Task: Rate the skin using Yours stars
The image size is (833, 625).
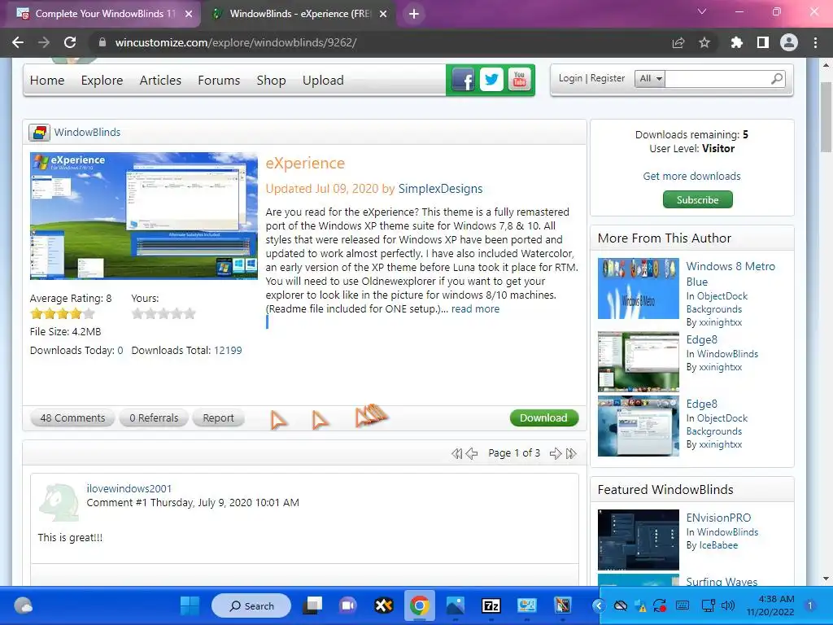Action: point(164,313)
